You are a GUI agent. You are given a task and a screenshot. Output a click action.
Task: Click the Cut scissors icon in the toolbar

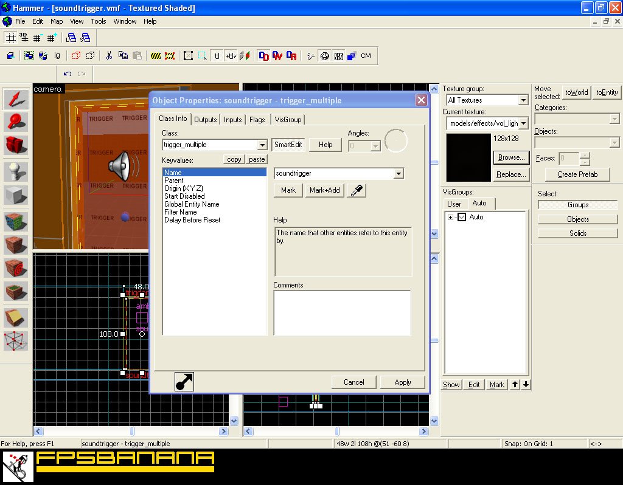click(109, 55)
